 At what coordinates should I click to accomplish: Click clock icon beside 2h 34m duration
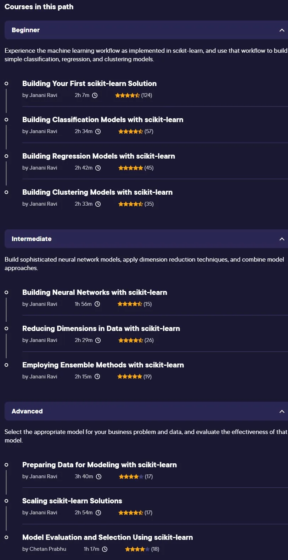click(98, 131)
